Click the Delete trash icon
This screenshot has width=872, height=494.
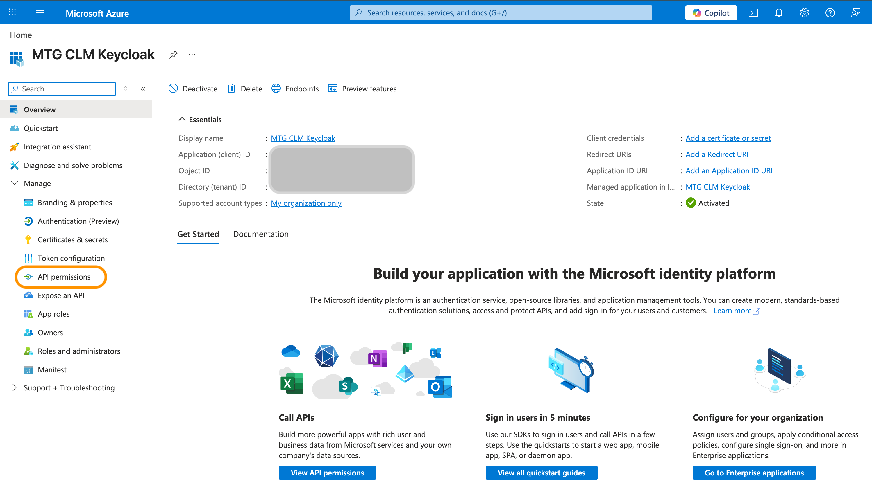231,89
